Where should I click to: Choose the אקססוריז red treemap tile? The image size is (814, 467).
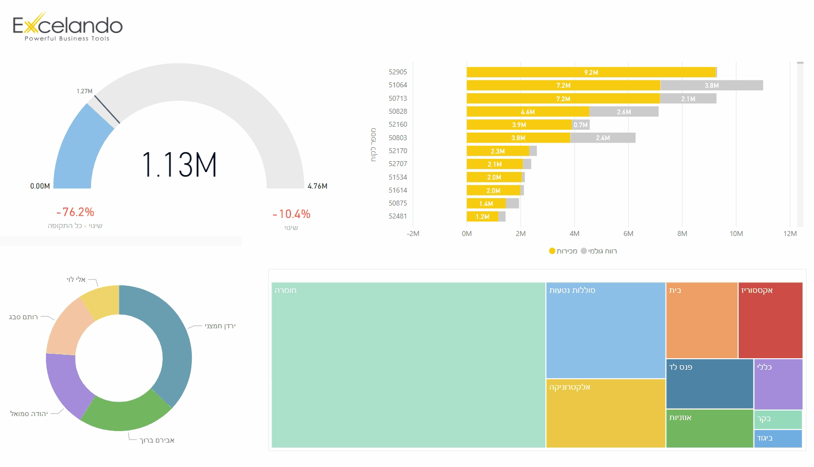click(770, 320)
